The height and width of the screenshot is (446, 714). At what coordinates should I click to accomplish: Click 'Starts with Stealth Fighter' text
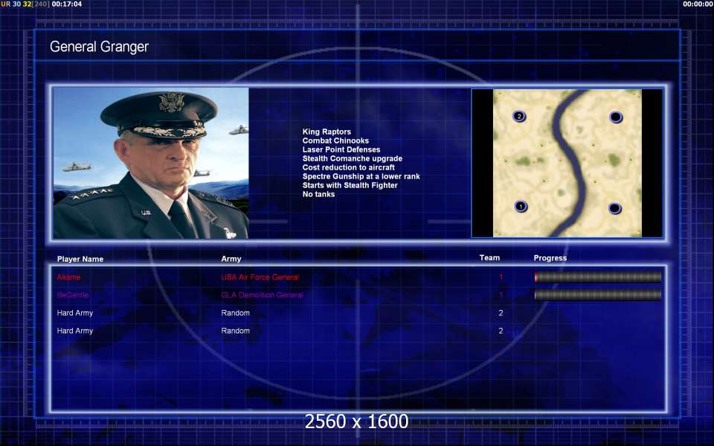pos(350,185)
